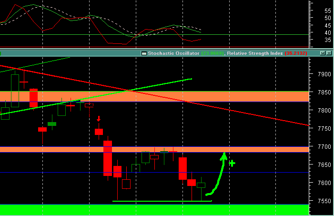Click the 7650 price axis label
334x216 pixels.
tap(324, 165)
